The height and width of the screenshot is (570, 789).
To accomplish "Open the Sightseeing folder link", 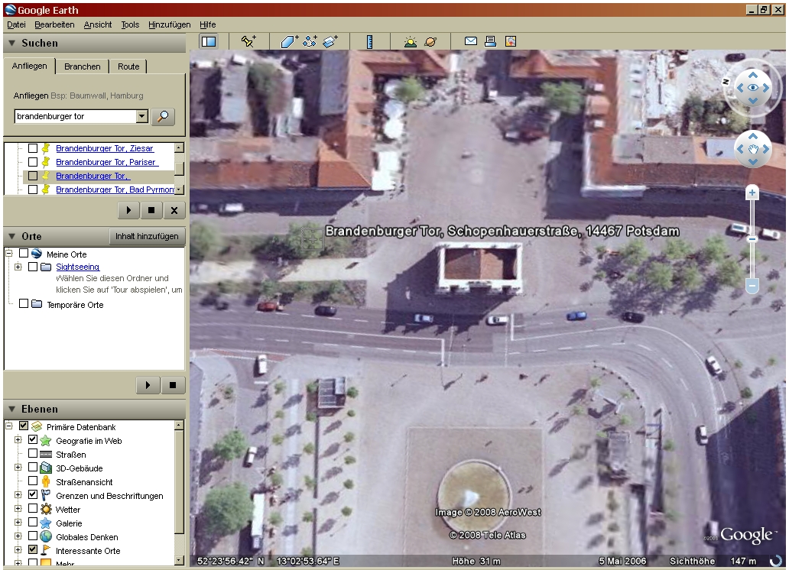I will point(77,267).
